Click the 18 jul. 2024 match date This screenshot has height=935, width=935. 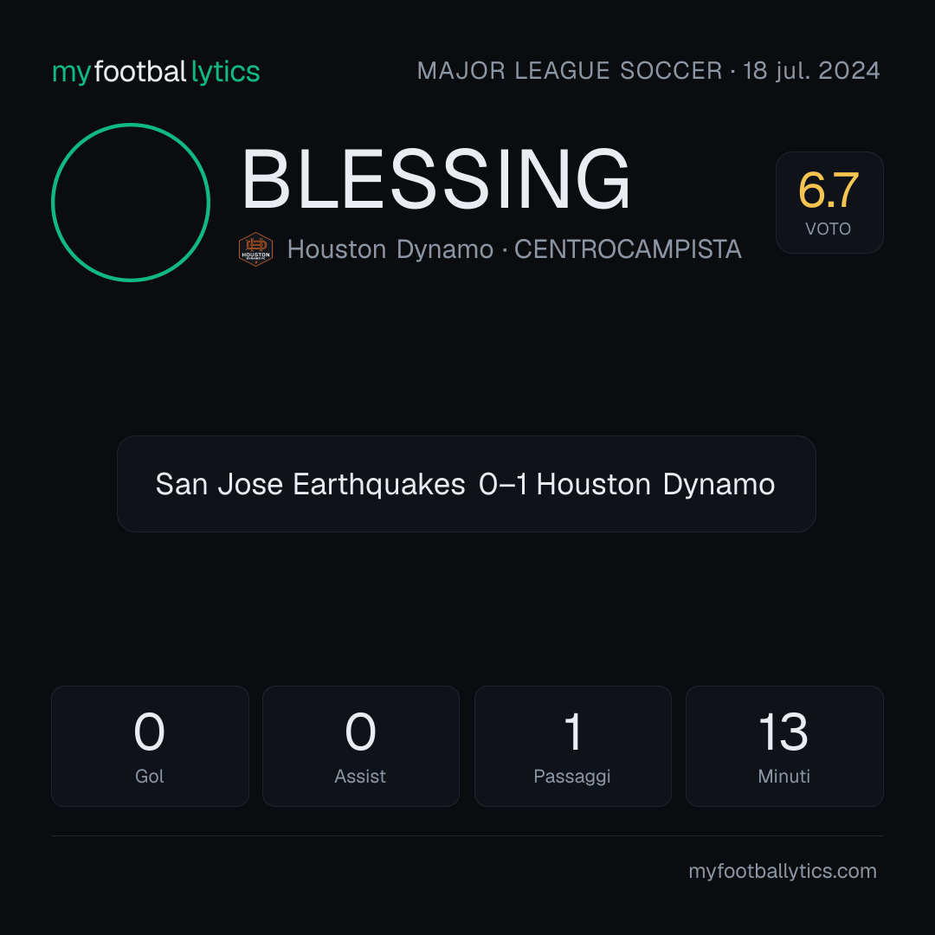click(x=811, y=71)
